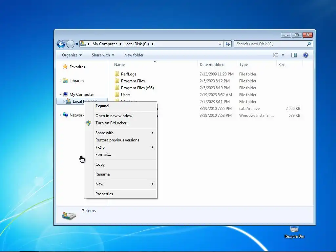Select the Libraries icon in sidebar
The width and height of the screenshot is (336, 252).
(x=65, y=81)
